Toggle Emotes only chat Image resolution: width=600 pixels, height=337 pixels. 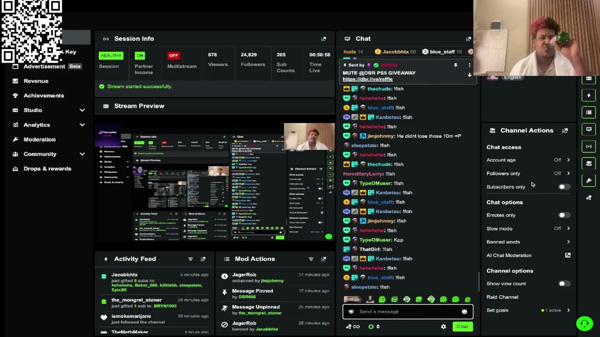click(x=564, y=215)
